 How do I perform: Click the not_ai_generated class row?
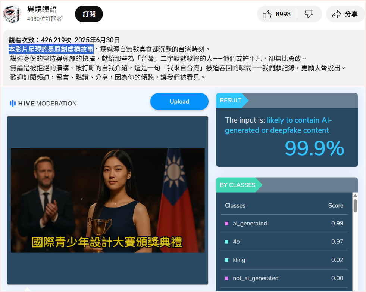(284, 278)
